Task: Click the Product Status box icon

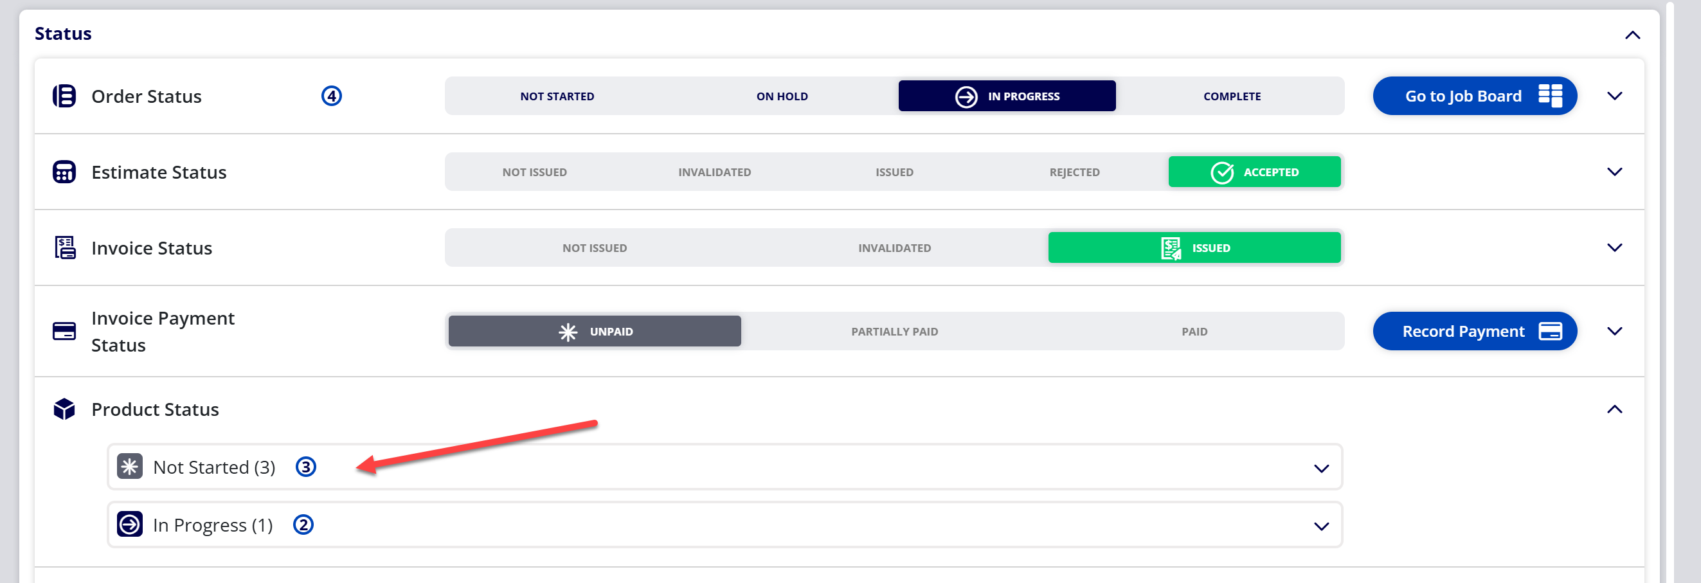Action: coord(64,409)
